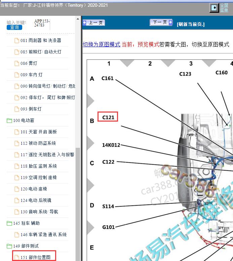Open page icon for 081 雨刮器 和 洗涤器
The image size is (233, 261).
17,40
